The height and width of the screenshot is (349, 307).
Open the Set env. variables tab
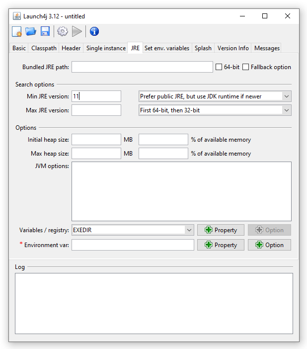[x=167, y=48]
